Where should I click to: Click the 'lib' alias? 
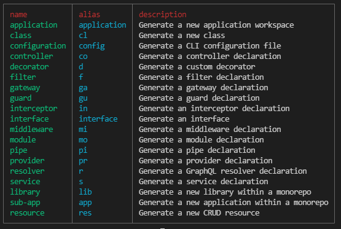[85, 192]
